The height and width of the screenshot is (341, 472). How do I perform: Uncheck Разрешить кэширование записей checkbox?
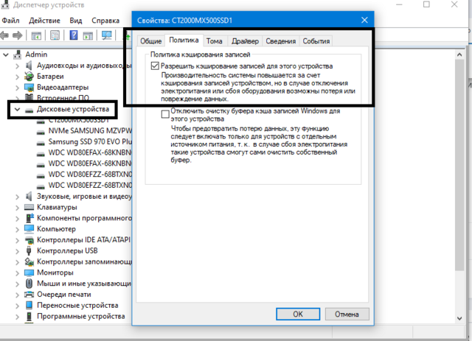pos(154,66)
